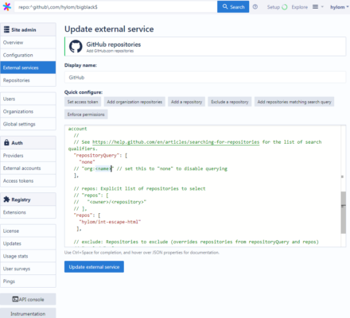Open the hylom user menu
The width and height of the screenshot is (350, 318).
(x=340, y=7)
